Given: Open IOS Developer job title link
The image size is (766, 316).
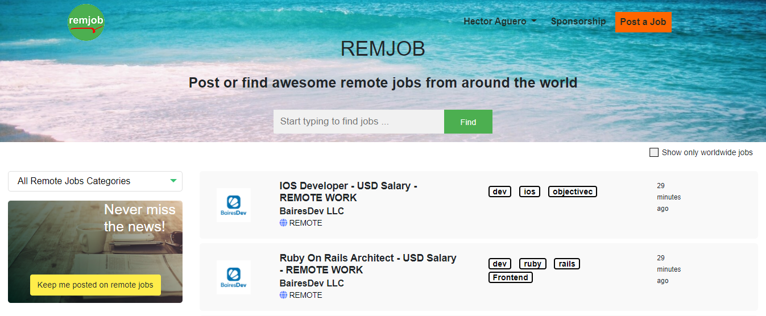Looking at the screenshot, I should click(x=348, y=192).
